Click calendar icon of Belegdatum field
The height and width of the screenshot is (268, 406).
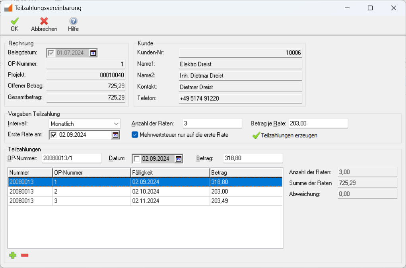pyautogui.click(x=93, y=53)
